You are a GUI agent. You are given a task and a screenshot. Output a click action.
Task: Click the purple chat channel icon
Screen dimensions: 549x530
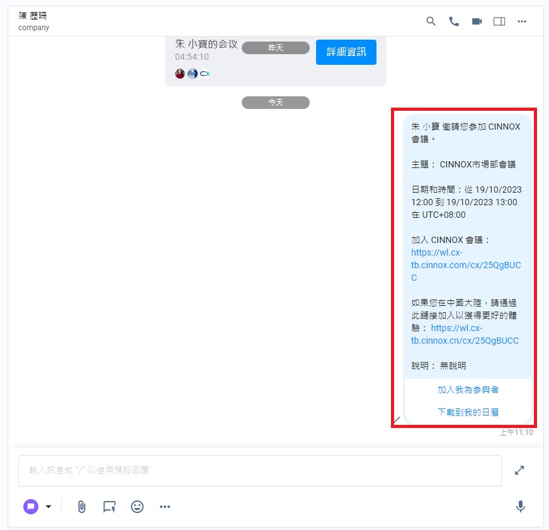(x=31, y=506)
